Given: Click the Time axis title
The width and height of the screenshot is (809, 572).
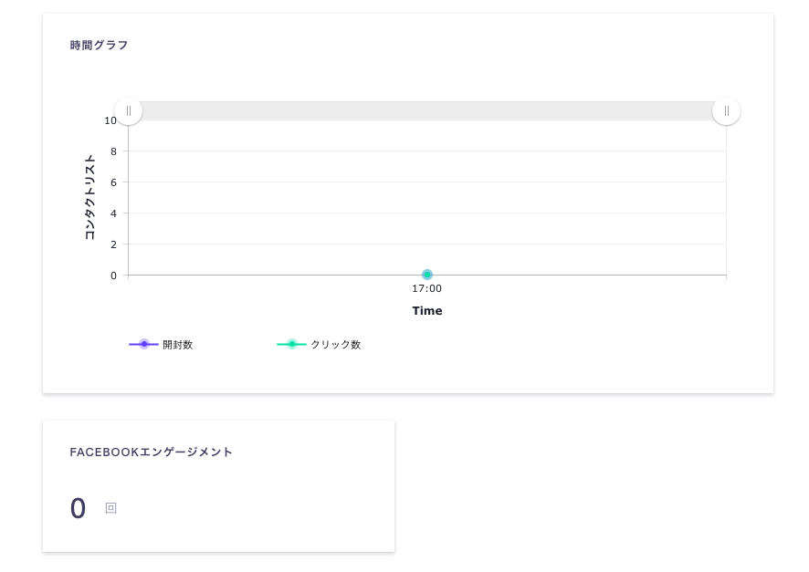Looking at the screenshot, I should 426,311.
